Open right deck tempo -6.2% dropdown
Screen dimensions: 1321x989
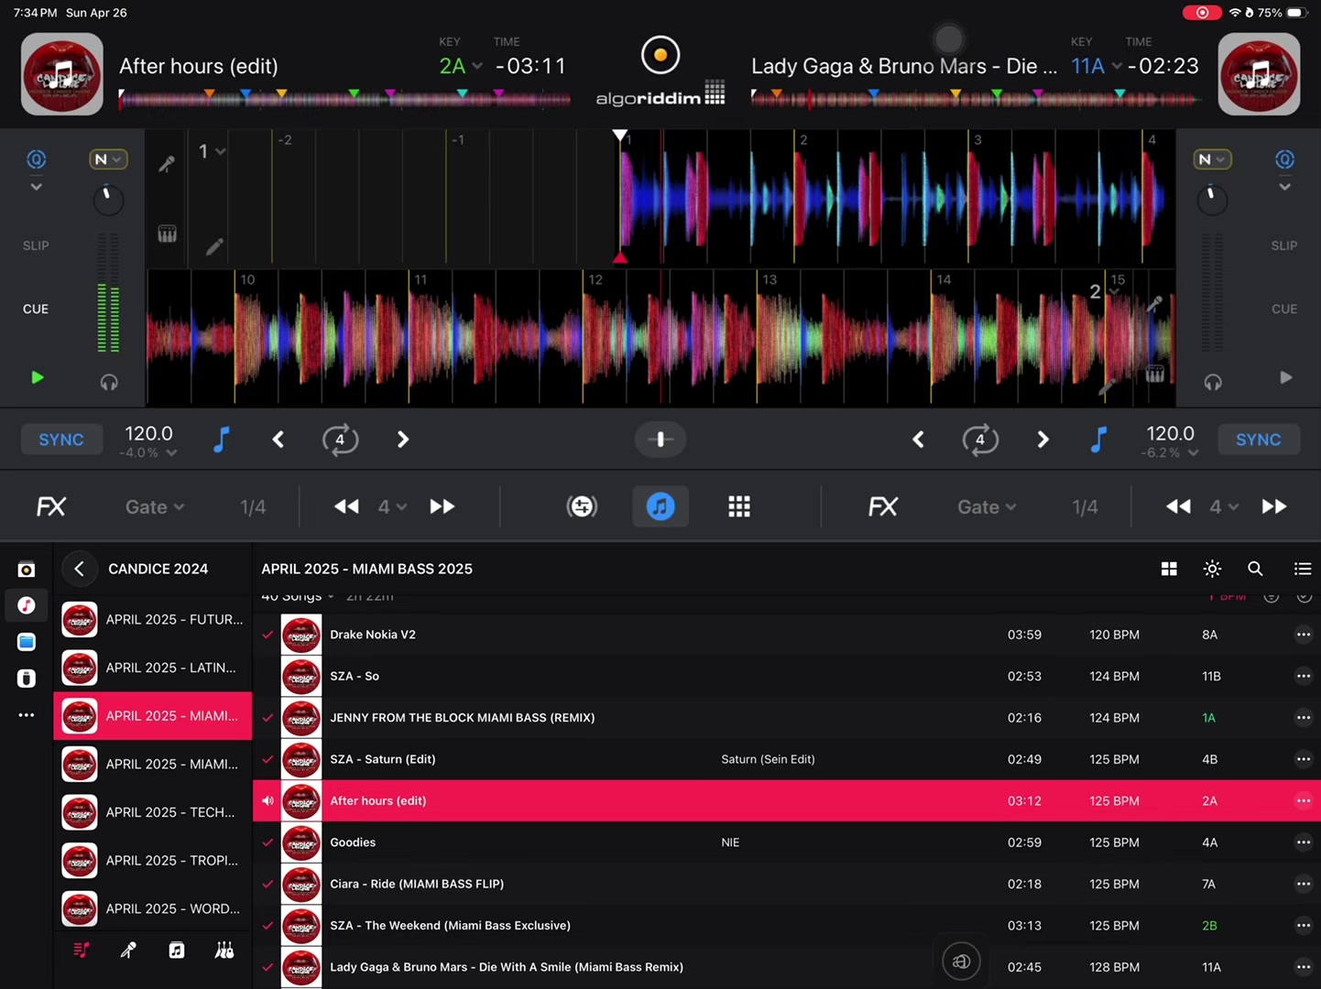(1170, 452)
